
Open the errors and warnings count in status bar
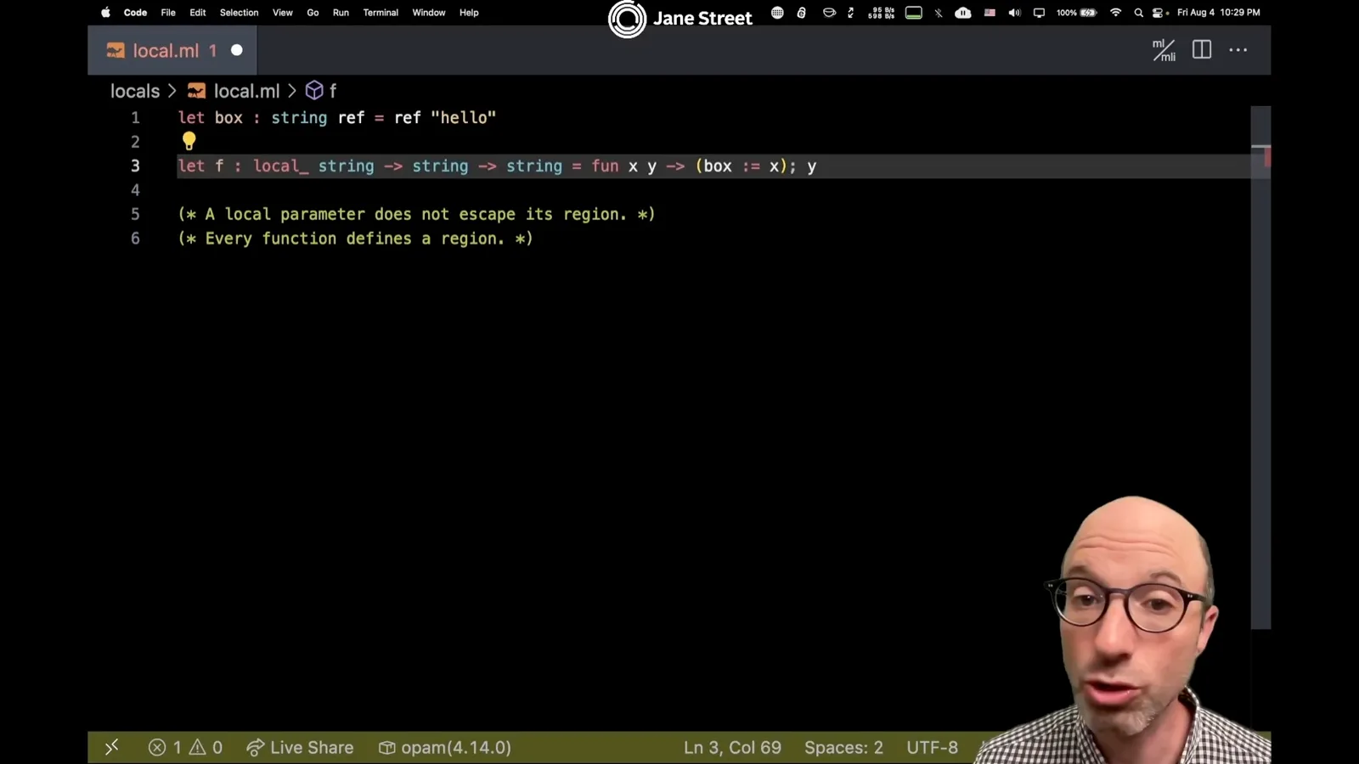185,747
